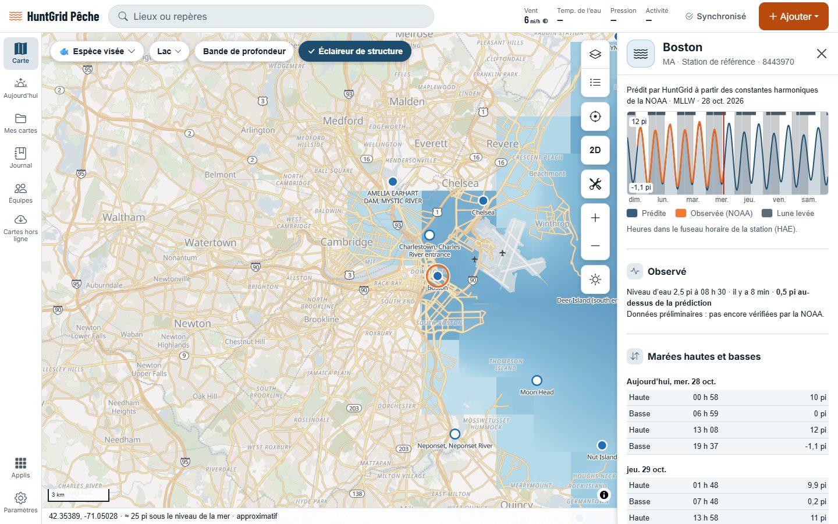Open the Applis grid menu

(x=20, y=468)
